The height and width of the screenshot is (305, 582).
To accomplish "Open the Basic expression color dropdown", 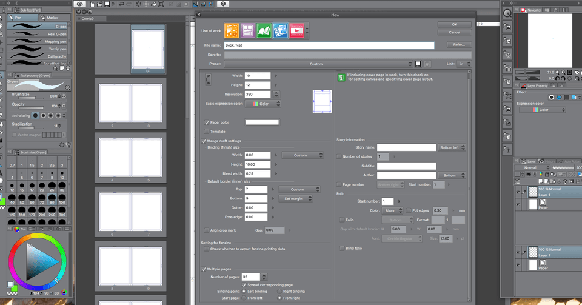I will pos(263,104).
